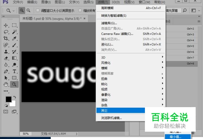The width and height of the screenshot is (203, 139).
Task: Expand the 风格化 submenu
Action: (131, 63)
